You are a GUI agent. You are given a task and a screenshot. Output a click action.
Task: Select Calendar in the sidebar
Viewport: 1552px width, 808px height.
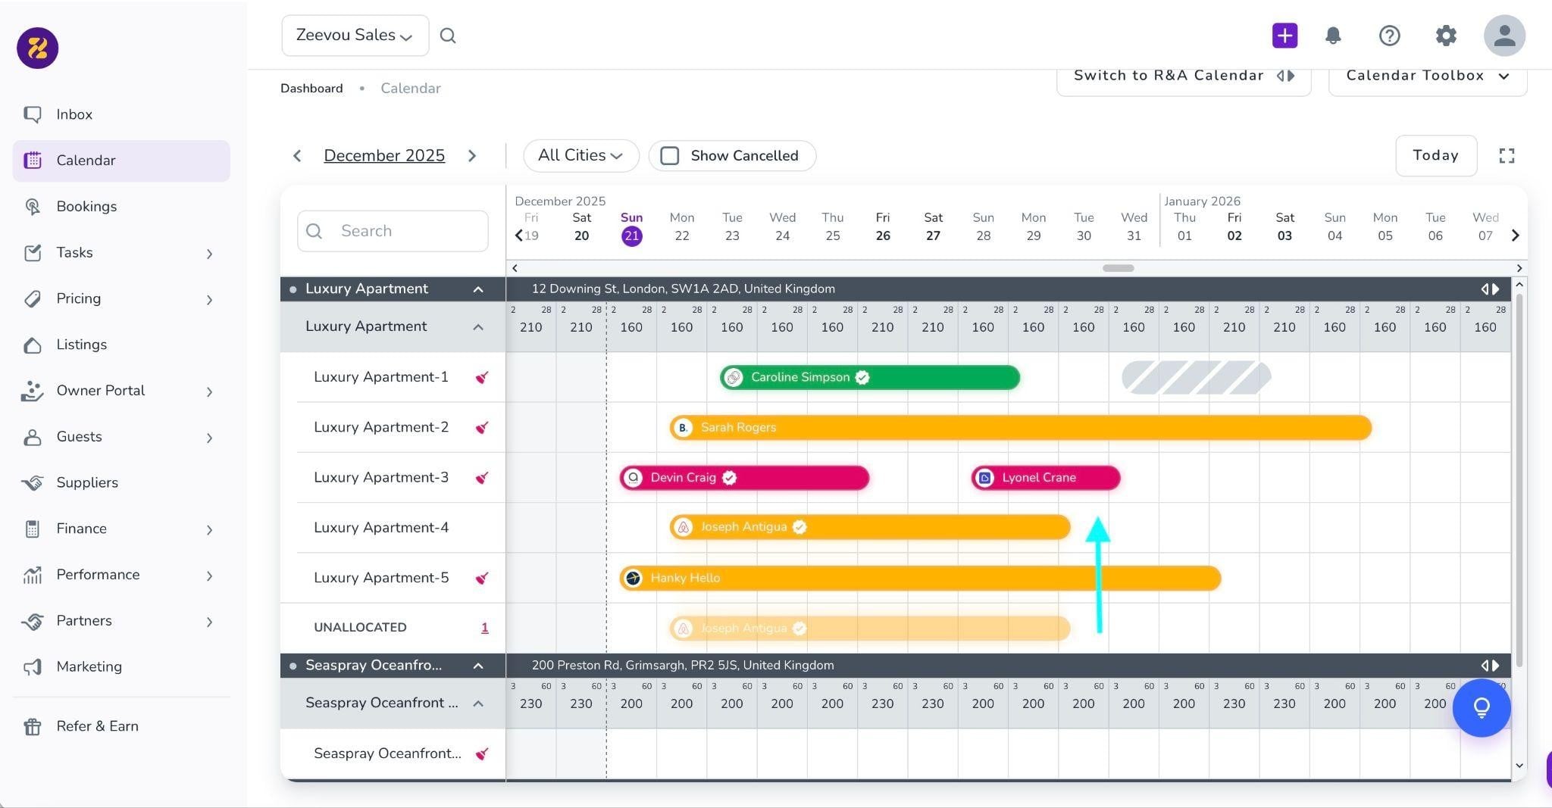(121, 161)
